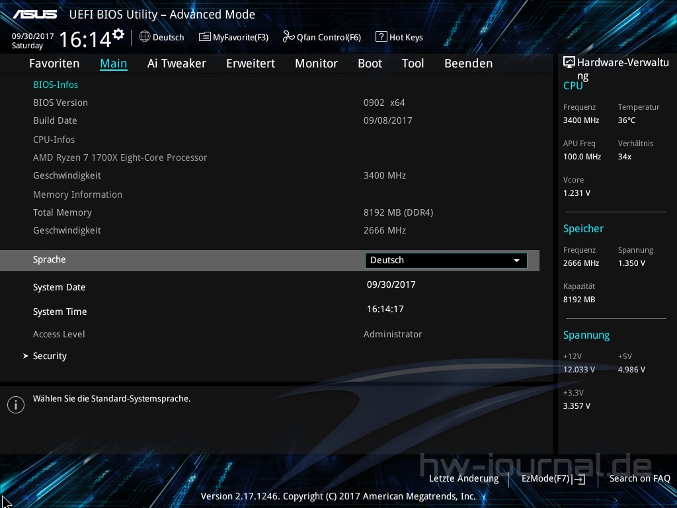Click the BIOS Version value 0902 x64
Screen dimensions: 677x508
[x=384, y=103]
